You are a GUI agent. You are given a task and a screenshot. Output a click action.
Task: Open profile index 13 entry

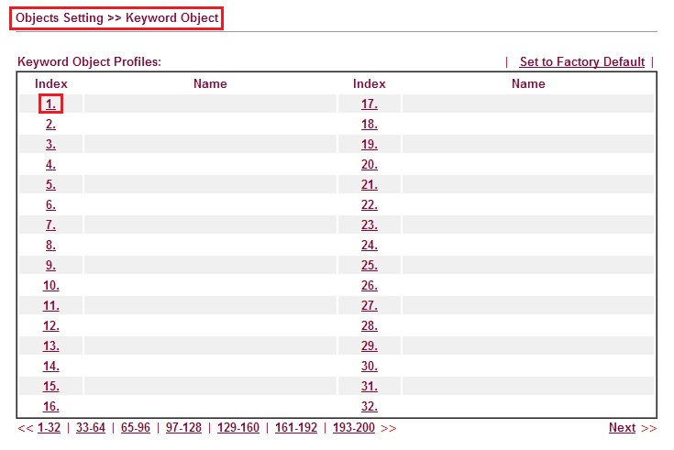coord(50,346)
